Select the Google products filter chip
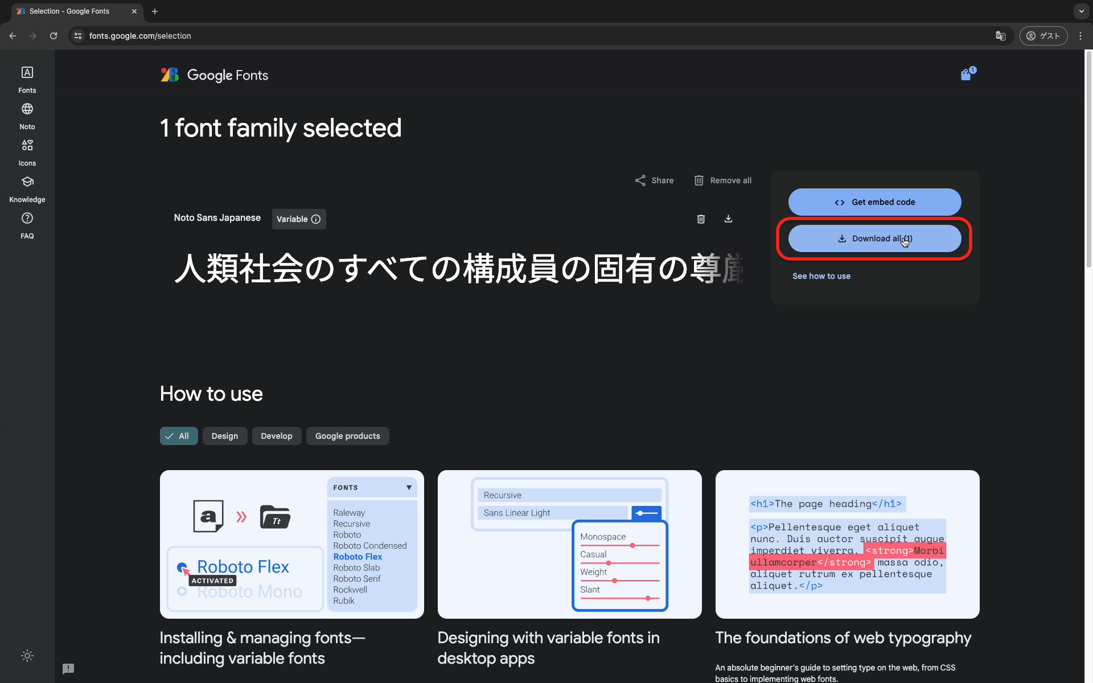This screenshot has height=683, width=1093. [x=348, y=436]
